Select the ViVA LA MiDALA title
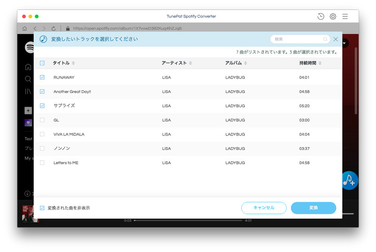The image size is (376, 252). 69,134
